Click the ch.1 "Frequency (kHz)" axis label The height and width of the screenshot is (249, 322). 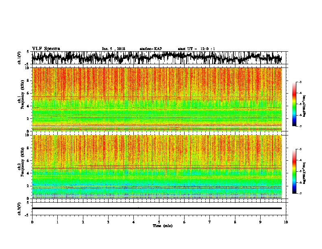click(x=22, y=95)
